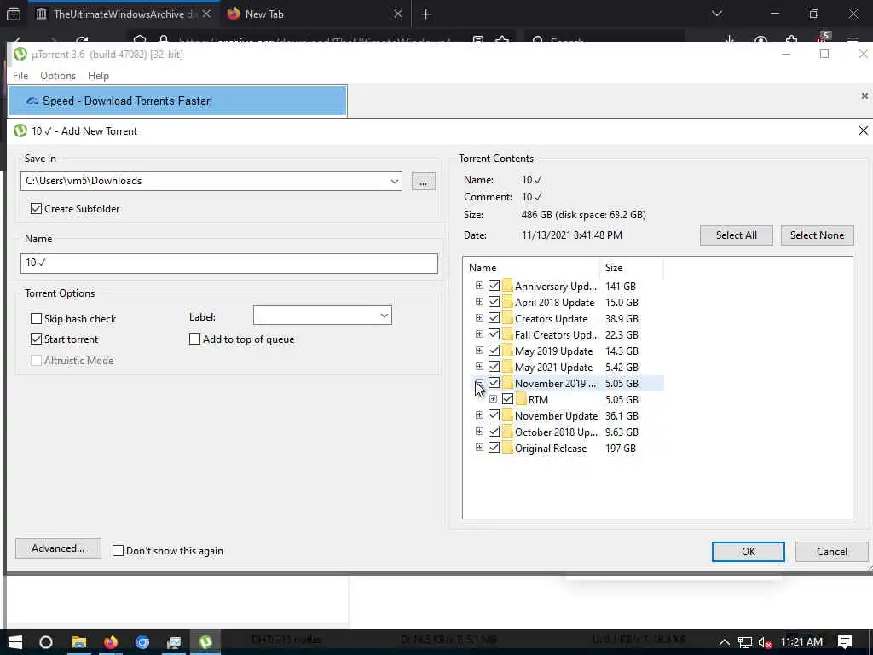The height and width of the screenshot is (655, 873).
Task: Select Speed - Download Torrents Faster banner
Action: click(x=178, y=101)
